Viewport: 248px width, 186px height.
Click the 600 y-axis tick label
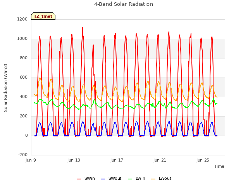(24, 77)
